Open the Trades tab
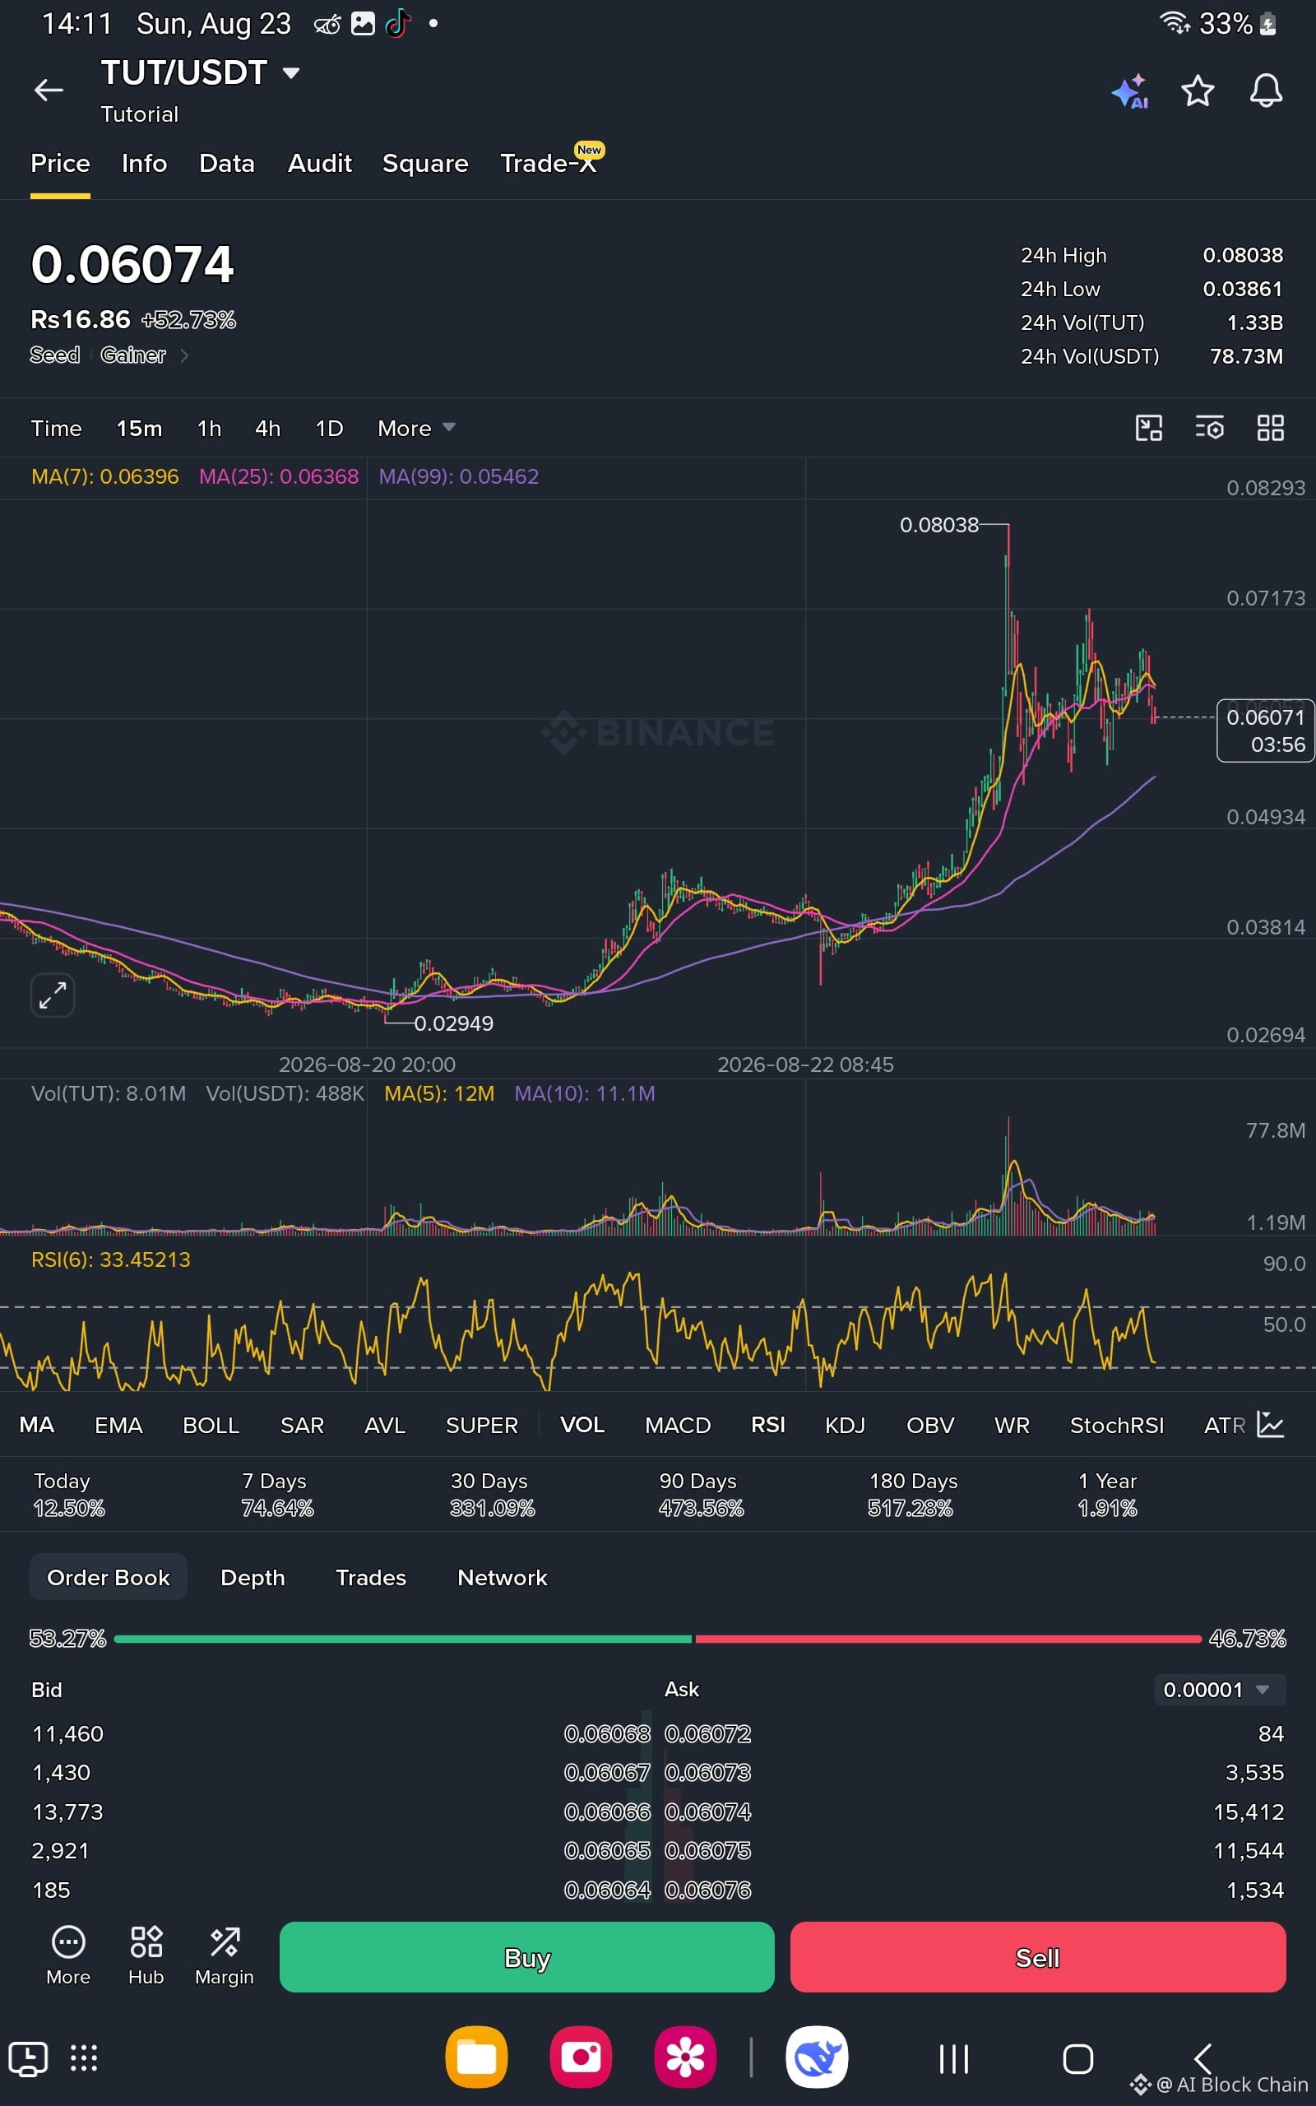This screenshot has width=1316, height=2106. pyautogui.click(x=371, y=1578)
